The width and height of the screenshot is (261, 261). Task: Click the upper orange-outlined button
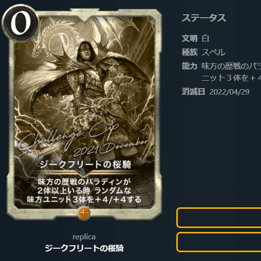coord(219,218)
